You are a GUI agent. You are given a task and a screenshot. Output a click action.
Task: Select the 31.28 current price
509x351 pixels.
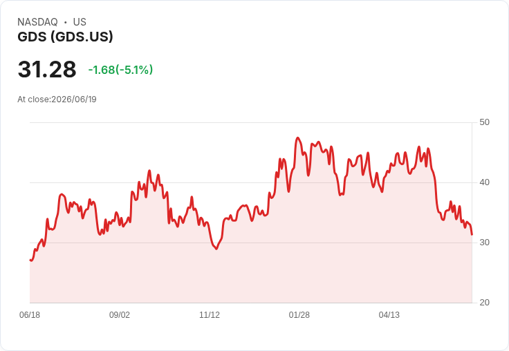tap(47, 69)
